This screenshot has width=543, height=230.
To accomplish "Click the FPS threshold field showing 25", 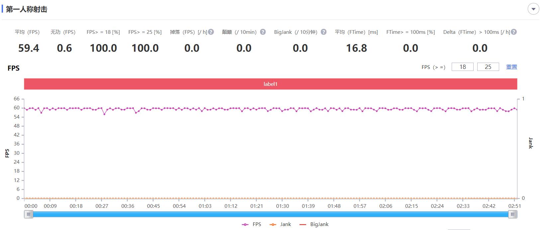I will (488, 67).
